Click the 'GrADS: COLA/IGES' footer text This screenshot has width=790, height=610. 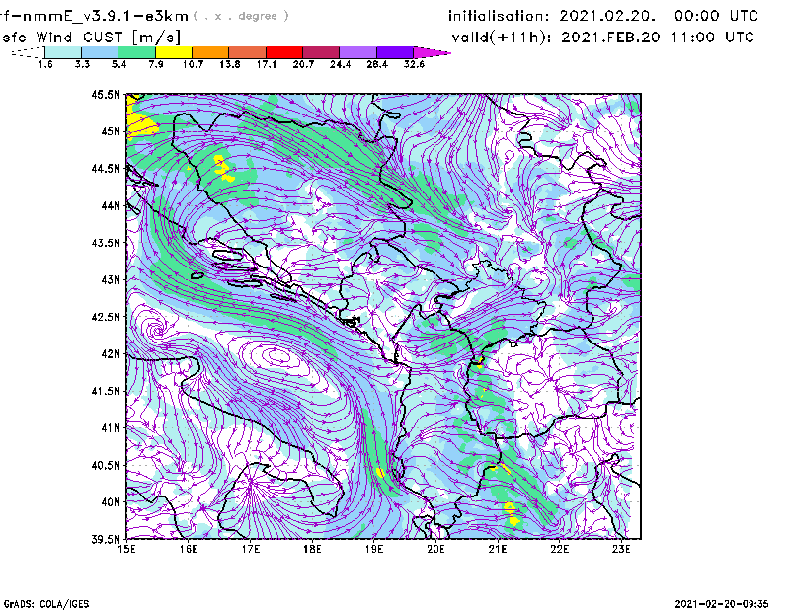[x=46, y=604]
